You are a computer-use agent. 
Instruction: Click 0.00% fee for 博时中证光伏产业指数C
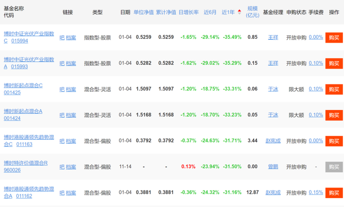point(316,37)
